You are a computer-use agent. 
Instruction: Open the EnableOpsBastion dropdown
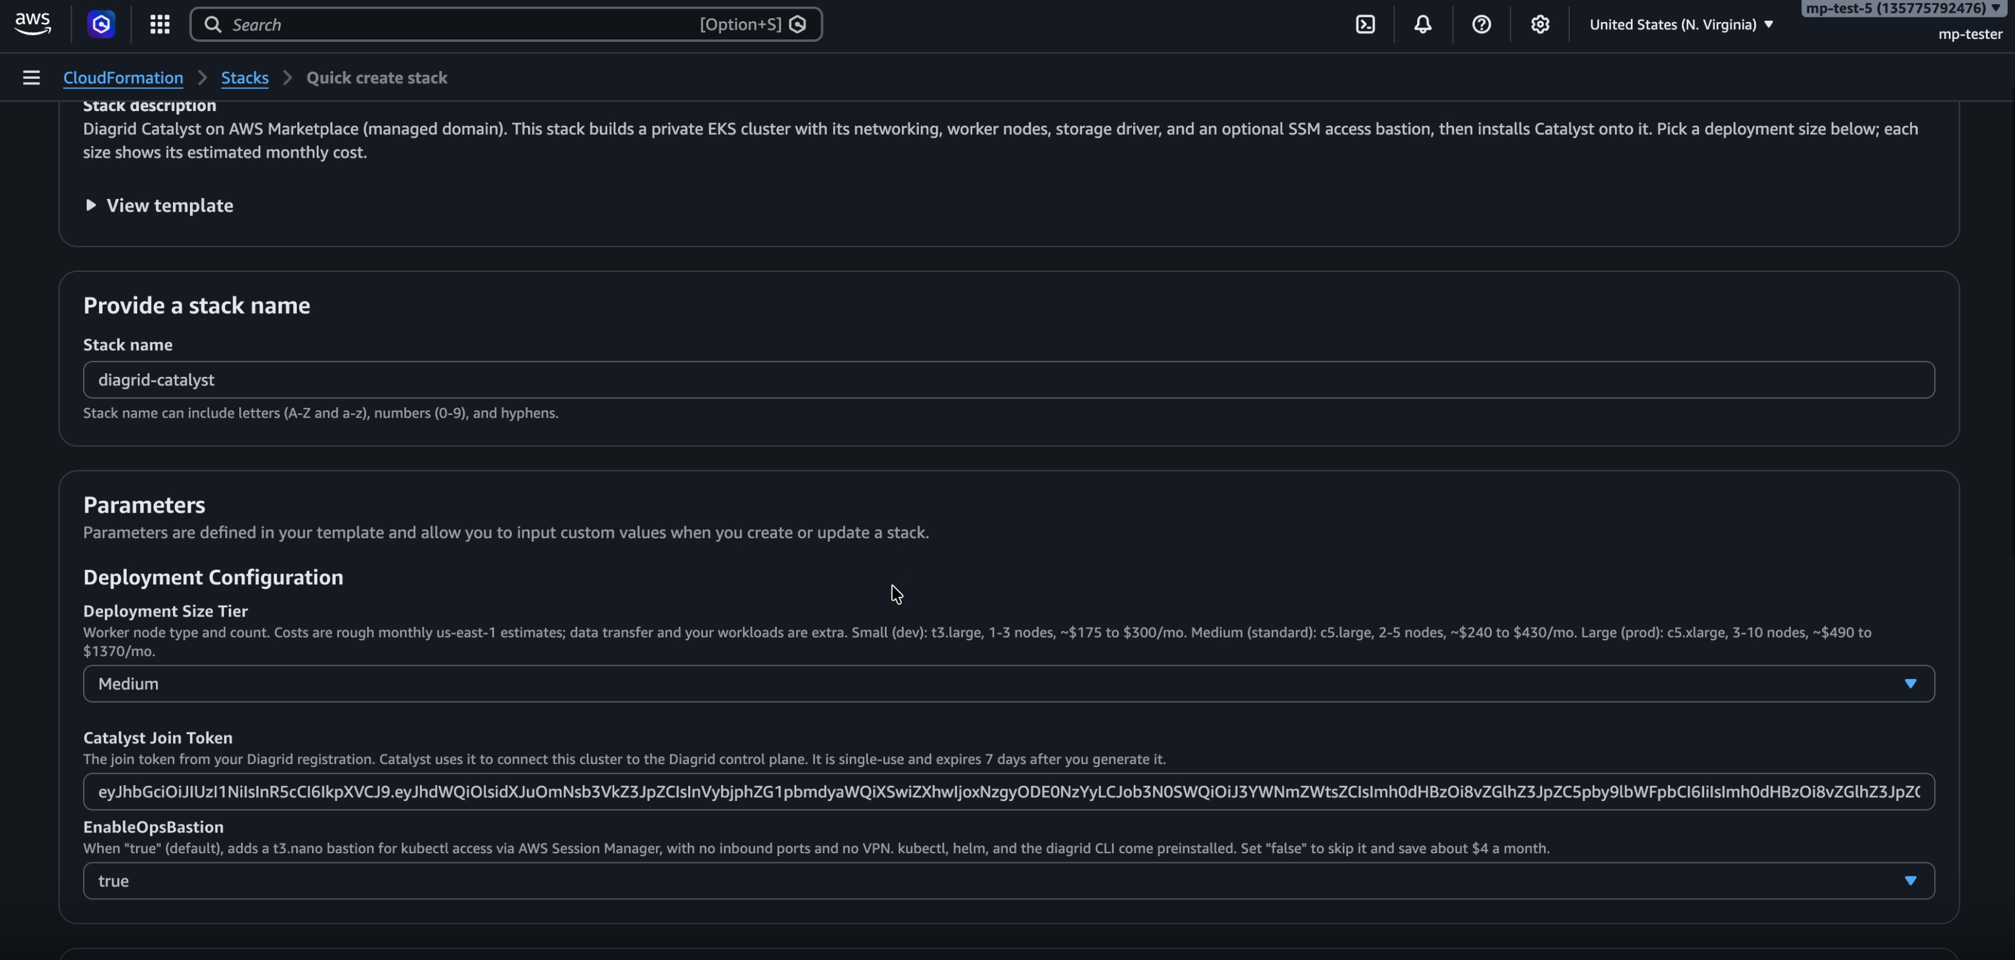coord(1008,881)
